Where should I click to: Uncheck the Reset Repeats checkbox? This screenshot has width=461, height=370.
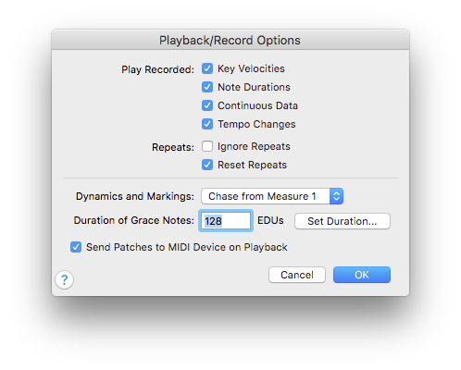pos(207,165)
